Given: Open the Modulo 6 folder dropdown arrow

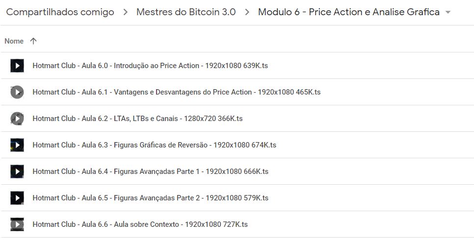Looking at the screenshot, I should click(x=448, y=12).
